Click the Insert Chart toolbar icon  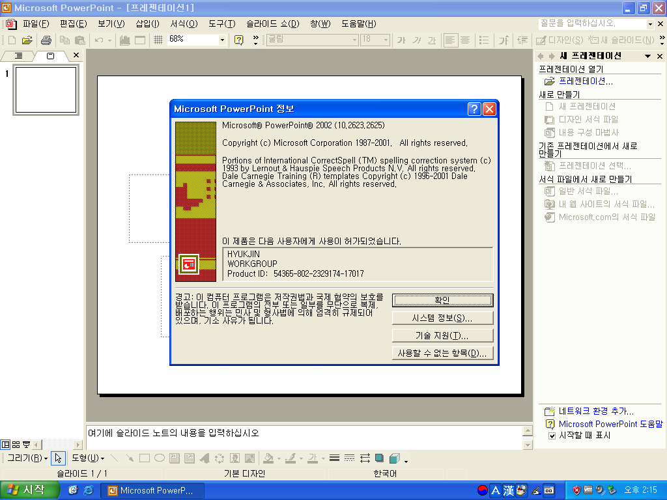pyautogui.click(x=124, y=40)
